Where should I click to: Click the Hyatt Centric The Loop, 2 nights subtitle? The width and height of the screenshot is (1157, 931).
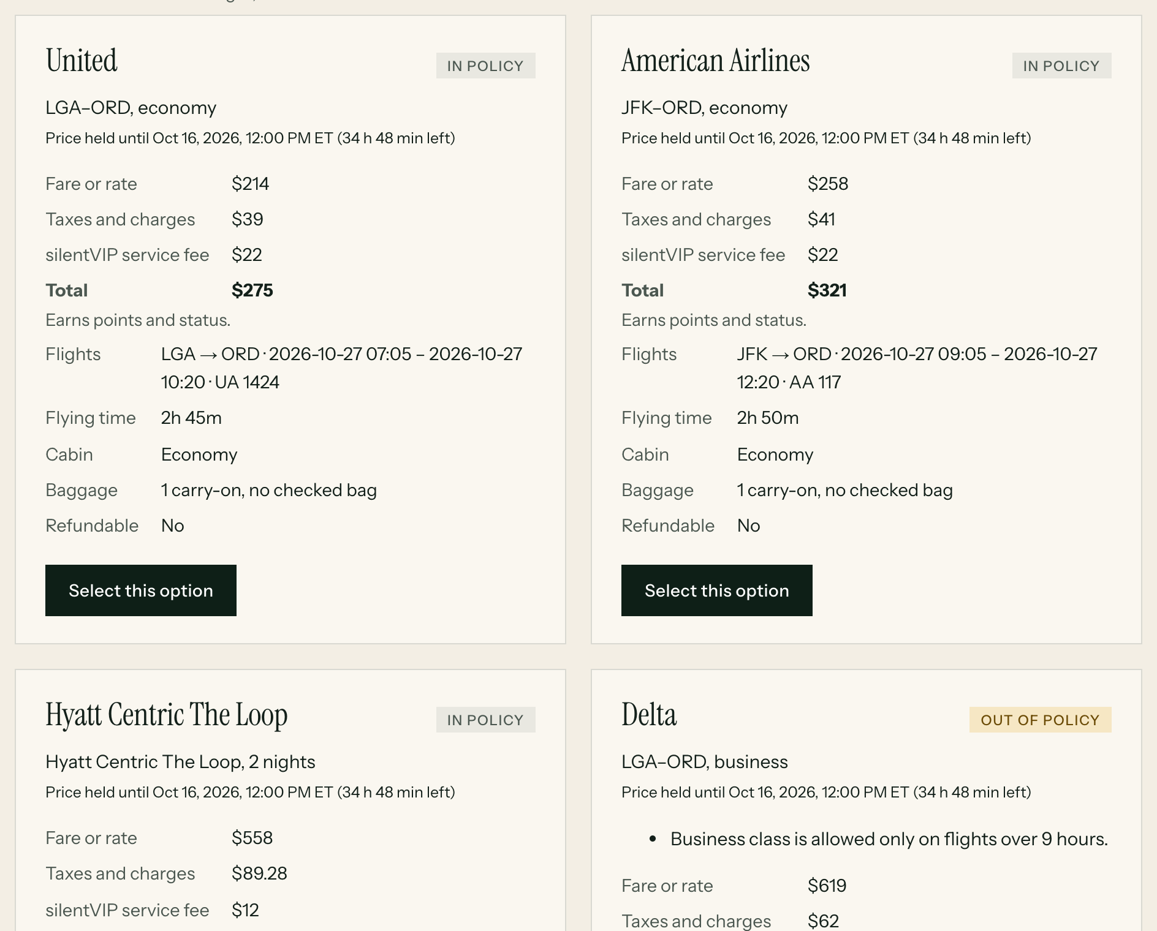click(x=181, y=762)
